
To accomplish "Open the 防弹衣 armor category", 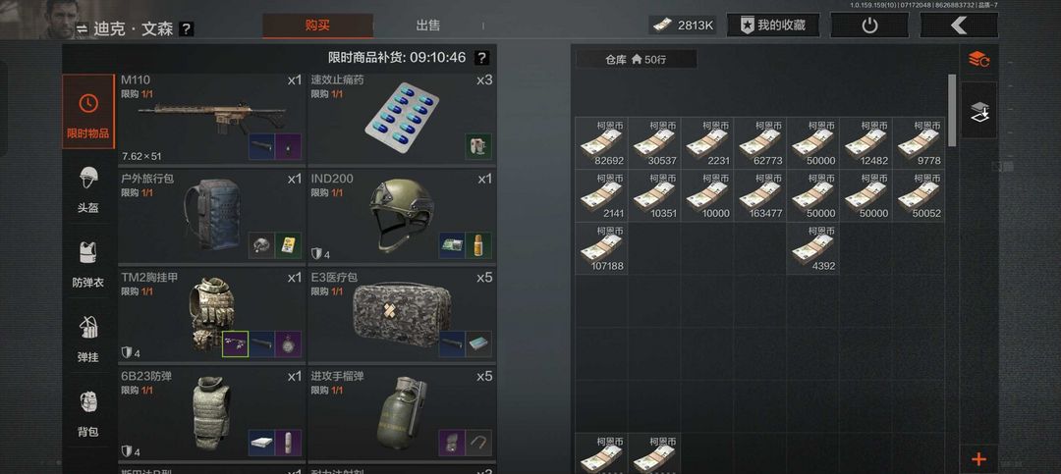I will click(88, 264).
